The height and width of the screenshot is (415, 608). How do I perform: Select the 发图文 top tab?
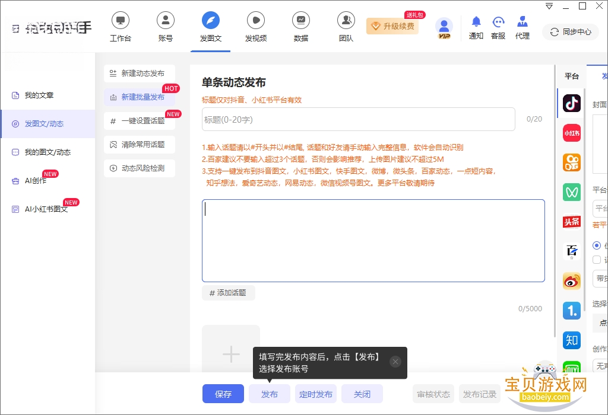click(211, 27)
